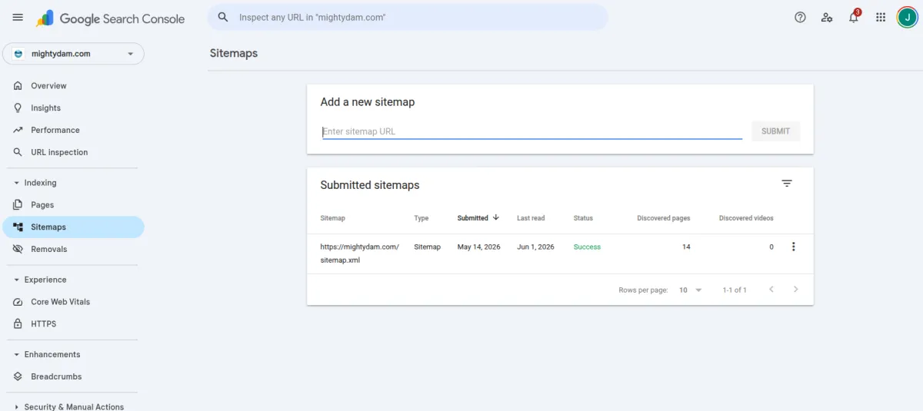Click the Submitted sitemaps heading
The image size is (923, 411).
click(370, 185)
